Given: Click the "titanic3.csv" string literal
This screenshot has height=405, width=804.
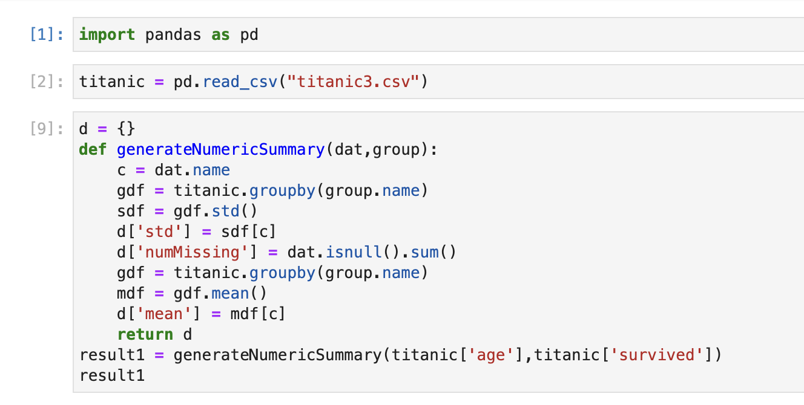Looking at the screenshot, I should 352,82.
